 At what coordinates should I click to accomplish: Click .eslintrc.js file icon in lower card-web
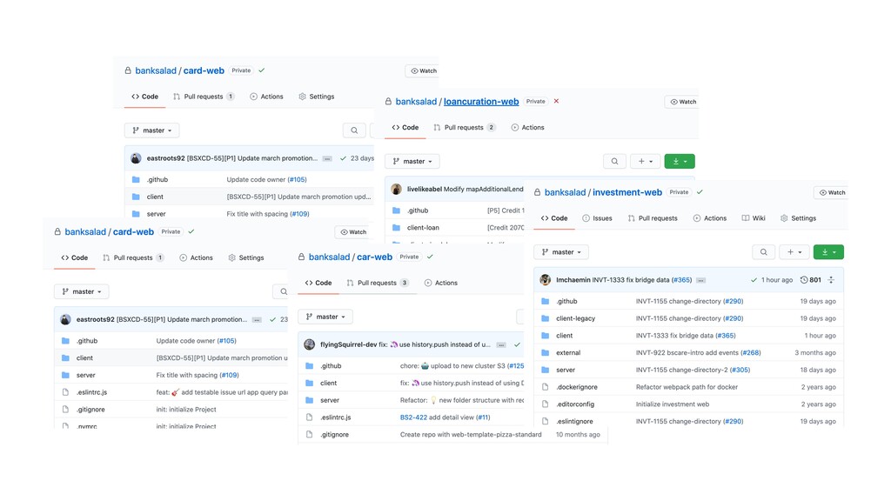pyautogui.click(x=65, y=392)
